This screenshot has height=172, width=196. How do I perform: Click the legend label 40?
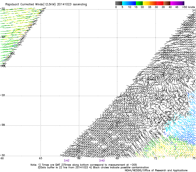coord(170,7)
